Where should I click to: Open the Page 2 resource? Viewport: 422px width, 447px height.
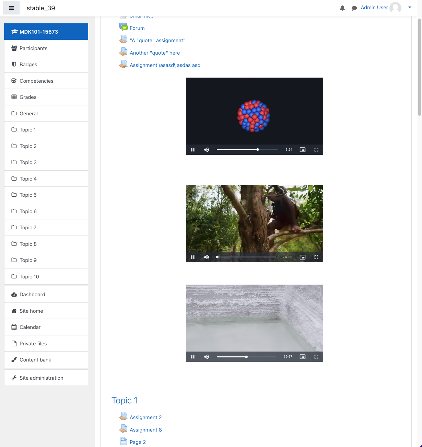click(138, 442)
